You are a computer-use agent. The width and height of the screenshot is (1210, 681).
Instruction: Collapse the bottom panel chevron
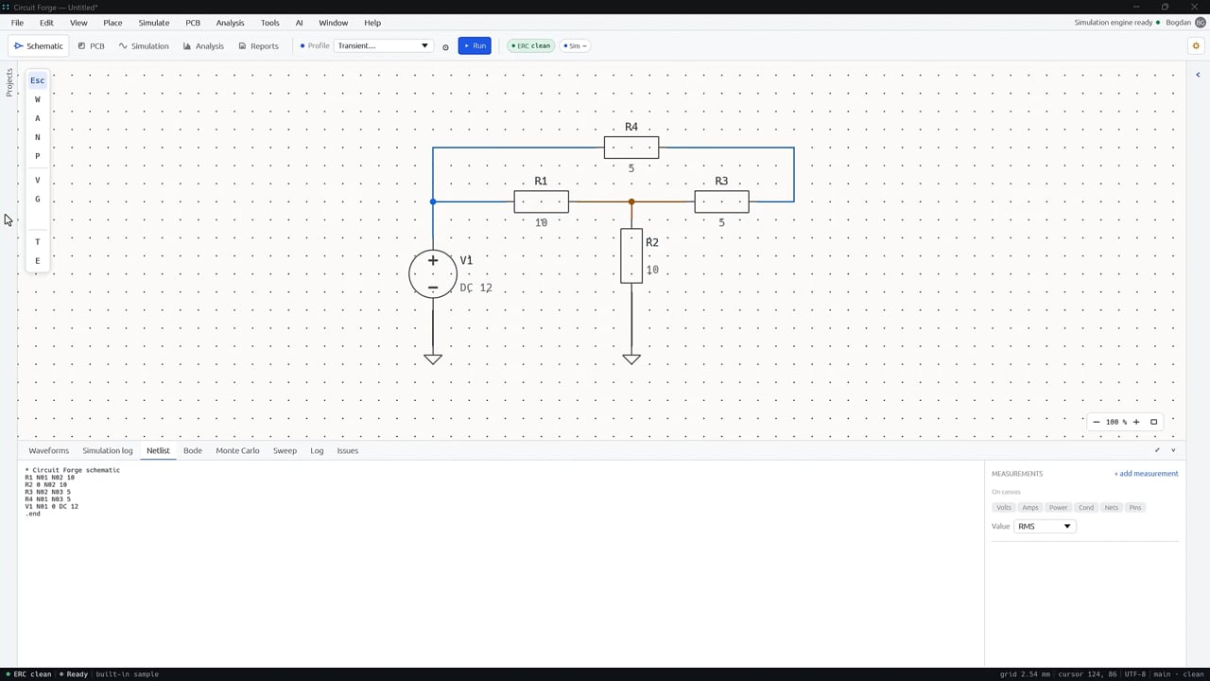(x=1173, y=450)
